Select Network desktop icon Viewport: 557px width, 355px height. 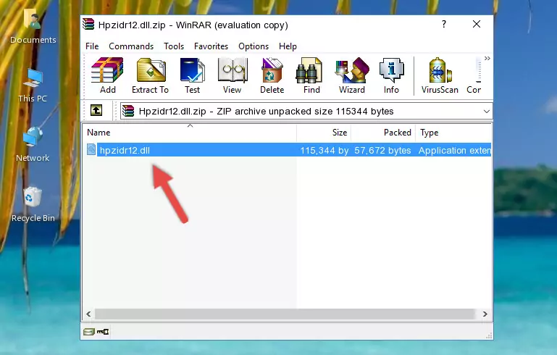[x=33, y=145]
